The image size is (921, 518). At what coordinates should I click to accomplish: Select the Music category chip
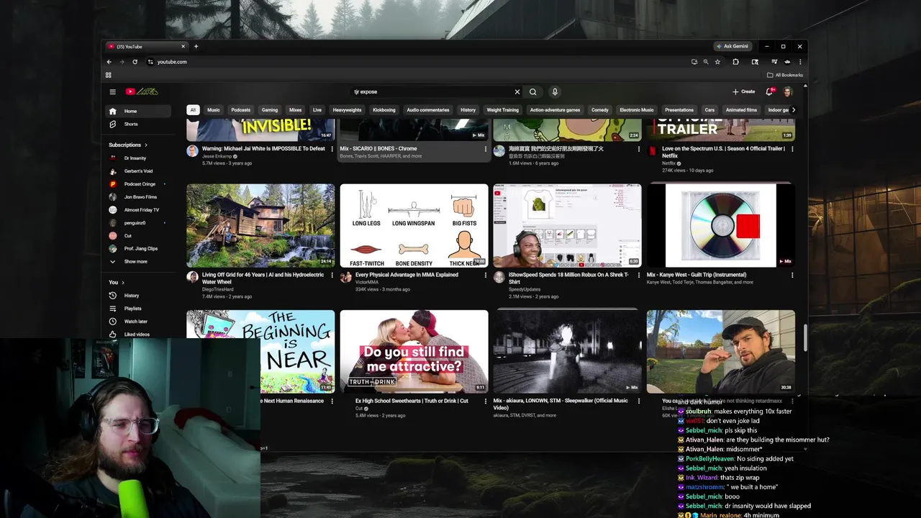[x=214, y=110]
